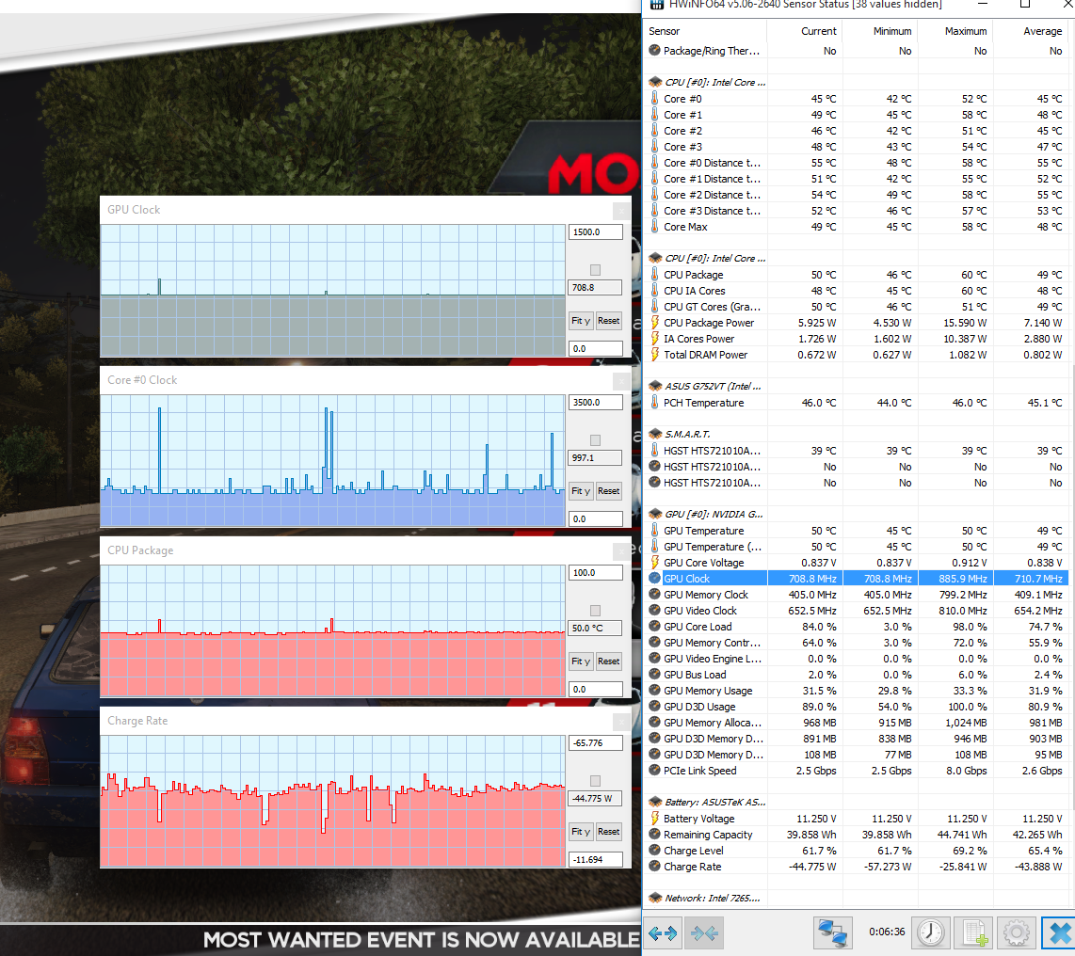Click the chip icon of the S.M.A.R.T. group
This screenshot has width=1075, height=956.
[655, 435]
